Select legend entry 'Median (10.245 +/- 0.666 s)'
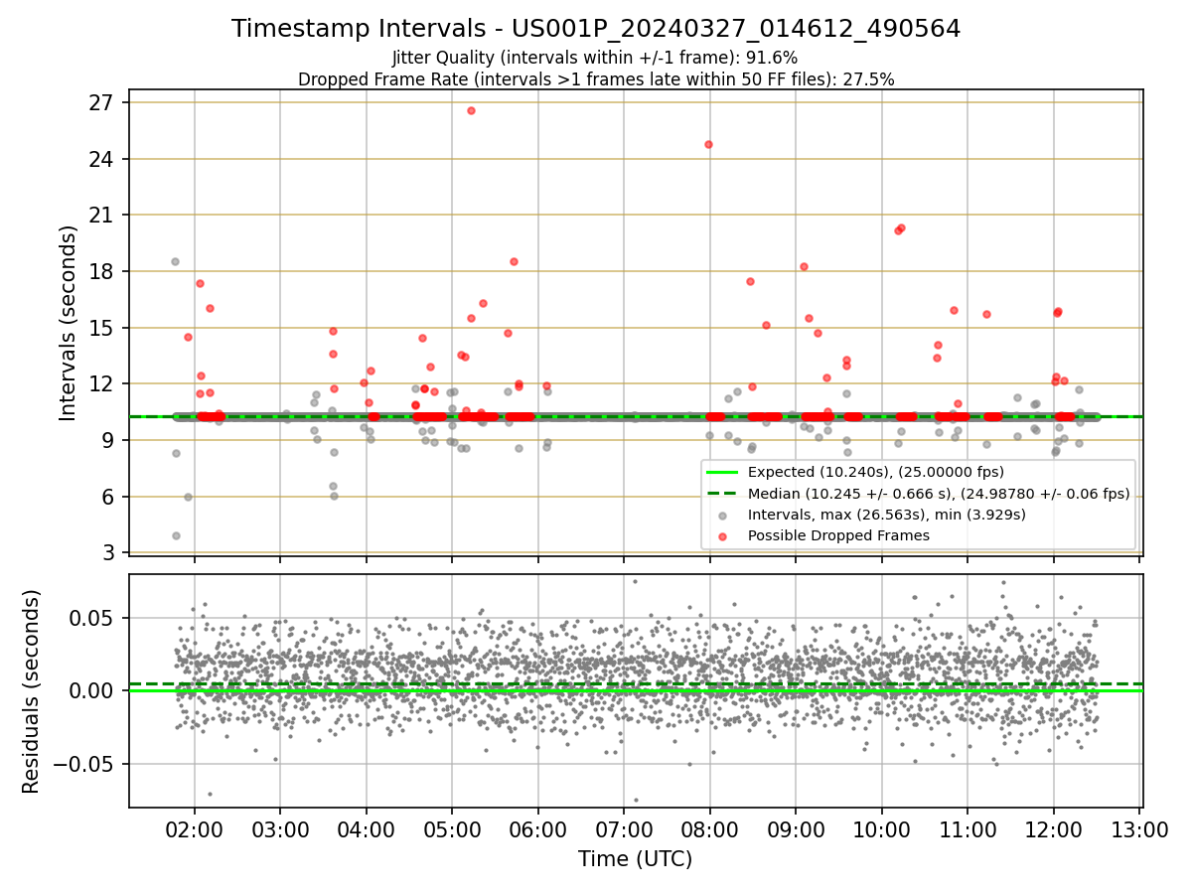The image size is (1192, 894). point(939,494)
